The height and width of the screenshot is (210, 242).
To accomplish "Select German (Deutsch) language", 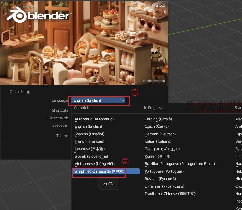I will point(160,134).
